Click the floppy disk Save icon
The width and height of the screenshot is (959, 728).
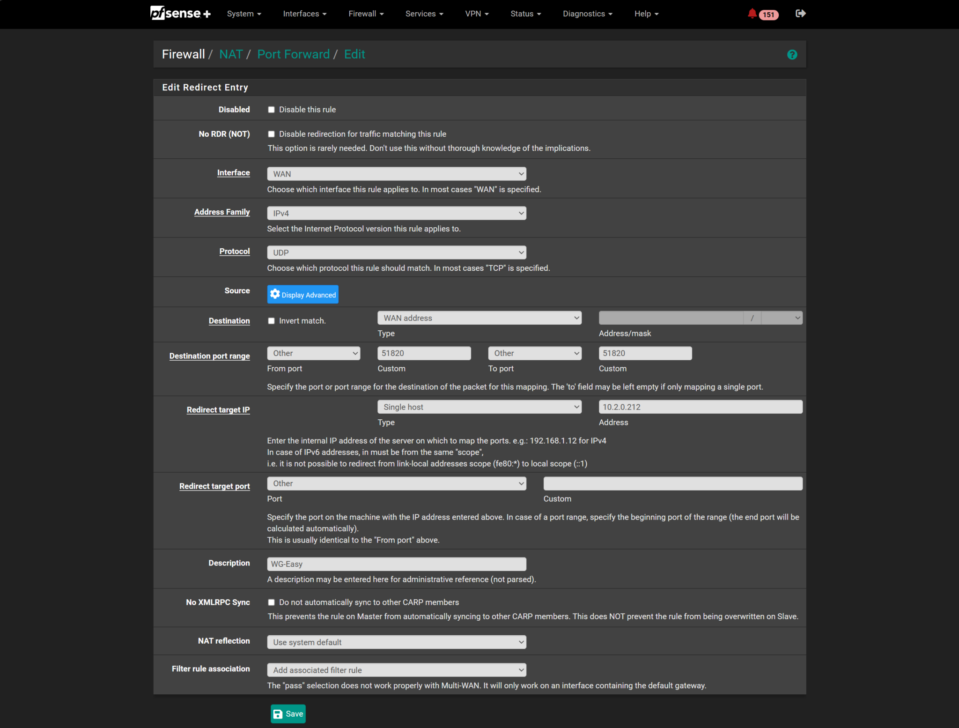coord(278,714)
